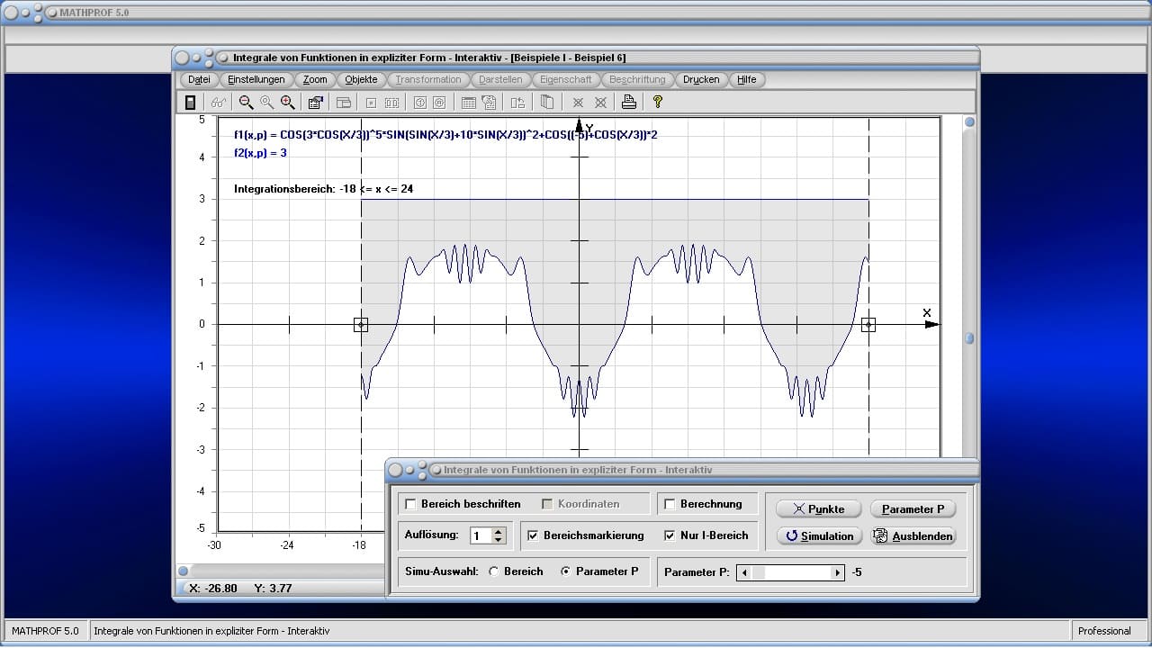Click the Professional status bar label

pos(1104,631)
